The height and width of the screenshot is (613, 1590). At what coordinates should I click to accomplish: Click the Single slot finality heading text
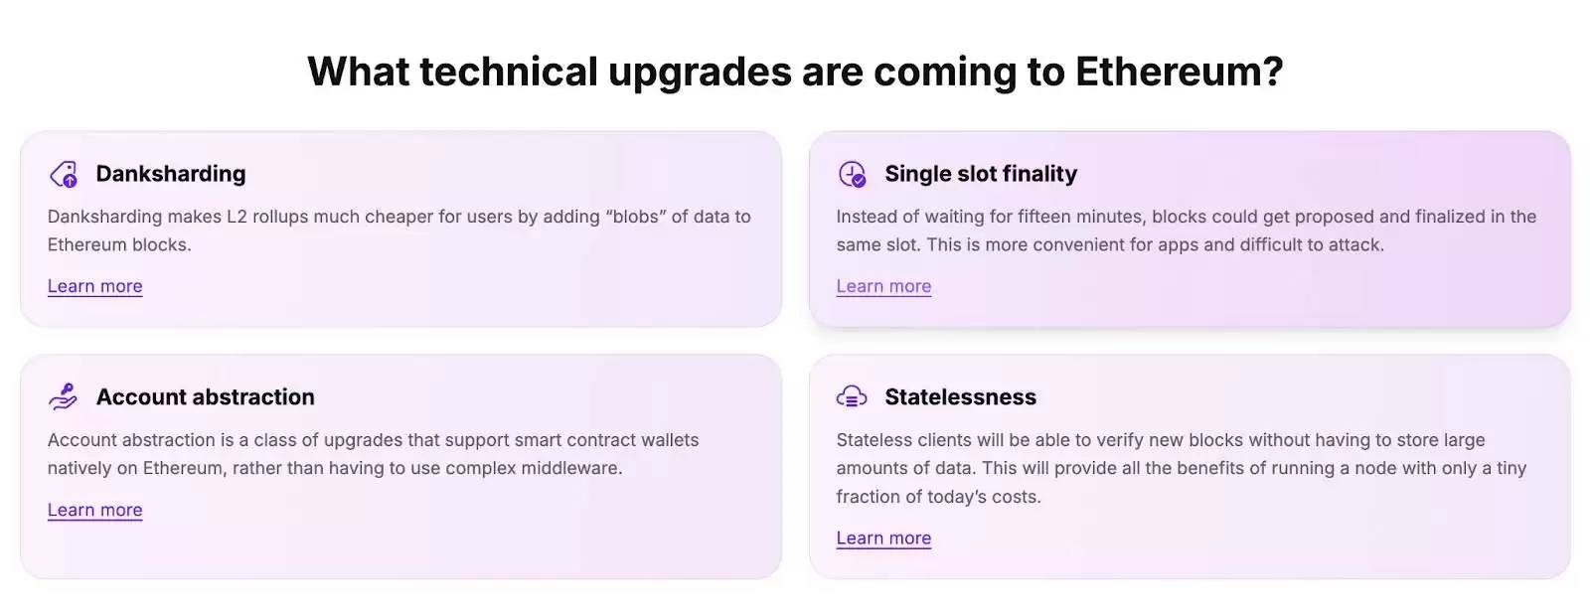pos(981,174)
